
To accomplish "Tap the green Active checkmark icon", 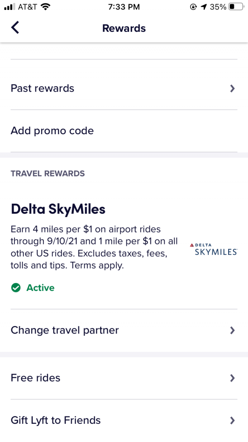I will (16, 288).
